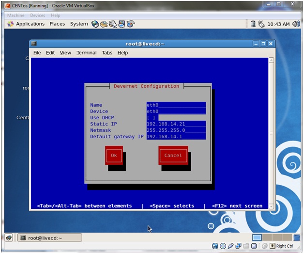This screenshot has width=304, height=254.
Task: Open the Trash icon in bottom panel
Action: click(297, 238)
